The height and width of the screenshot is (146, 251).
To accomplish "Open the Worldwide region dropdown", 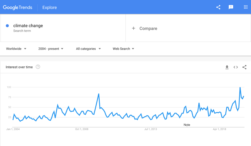I will click(16, 49).
